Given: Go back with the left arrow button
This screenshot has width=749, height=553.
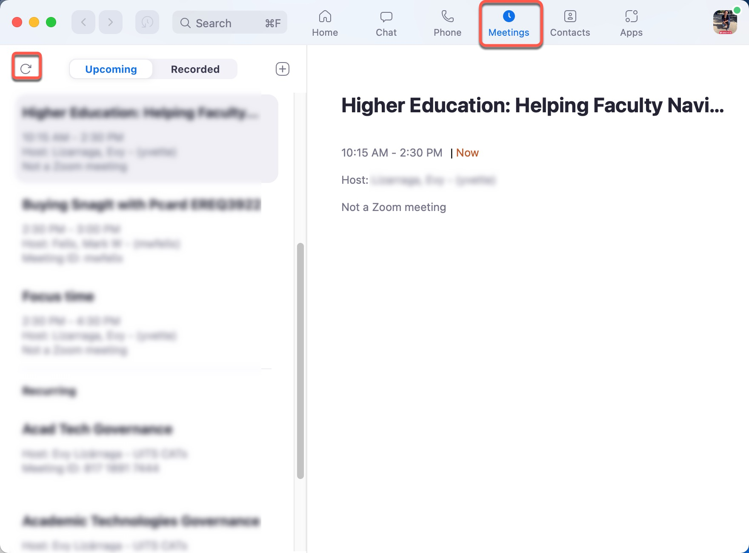Looking at the screenshot, I should (83, 22).
